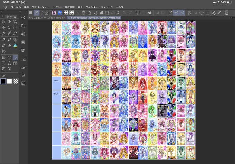Switch to the ちびっ娘ロイヤ canvas tab
The image size is (235, 164).
point(38,18)
